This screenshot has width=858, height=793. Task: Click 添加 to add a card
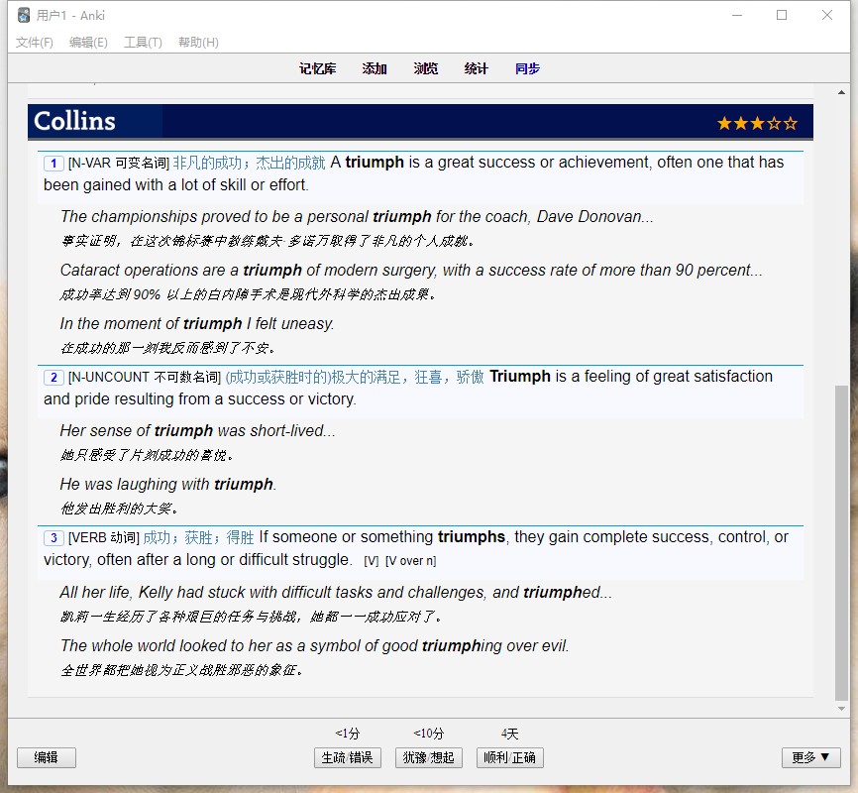point(375,68)
